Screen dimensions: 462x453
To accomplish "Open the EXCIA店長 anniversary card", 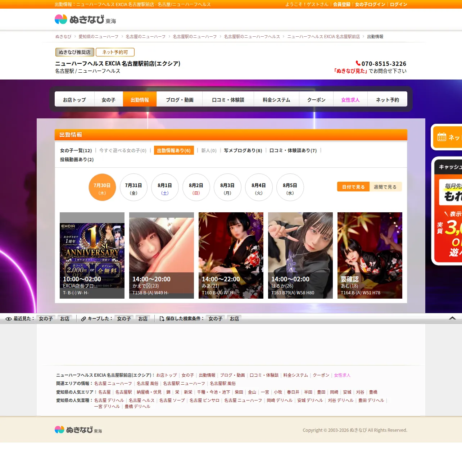I will pyautogui.click(x=92, y=255).
